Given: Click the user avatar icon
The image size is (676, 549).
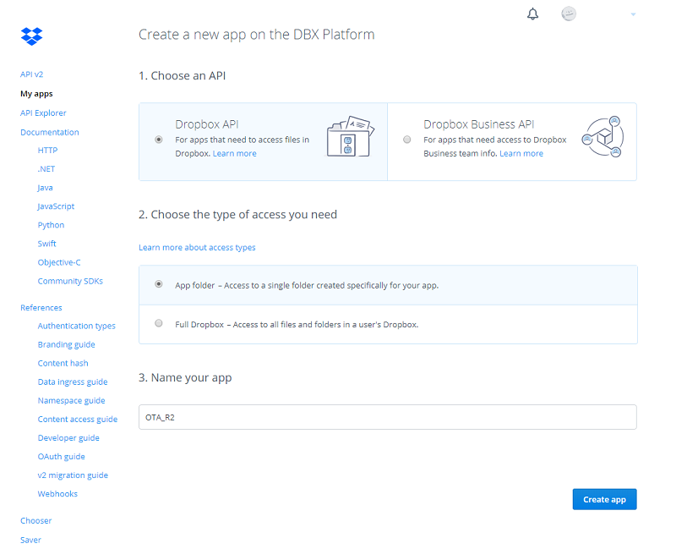Looking at the screenshot, I should click(x=569, y=14).
